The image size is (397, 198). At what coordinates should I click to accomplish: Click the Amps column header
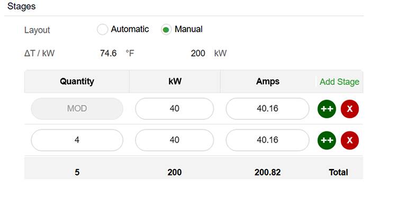click(x=268, y=81)
